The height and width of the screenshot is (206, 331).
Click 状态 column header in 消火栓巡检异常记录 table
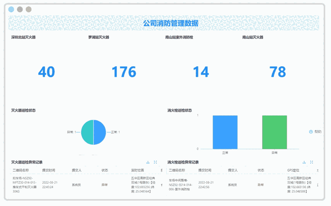261,170
